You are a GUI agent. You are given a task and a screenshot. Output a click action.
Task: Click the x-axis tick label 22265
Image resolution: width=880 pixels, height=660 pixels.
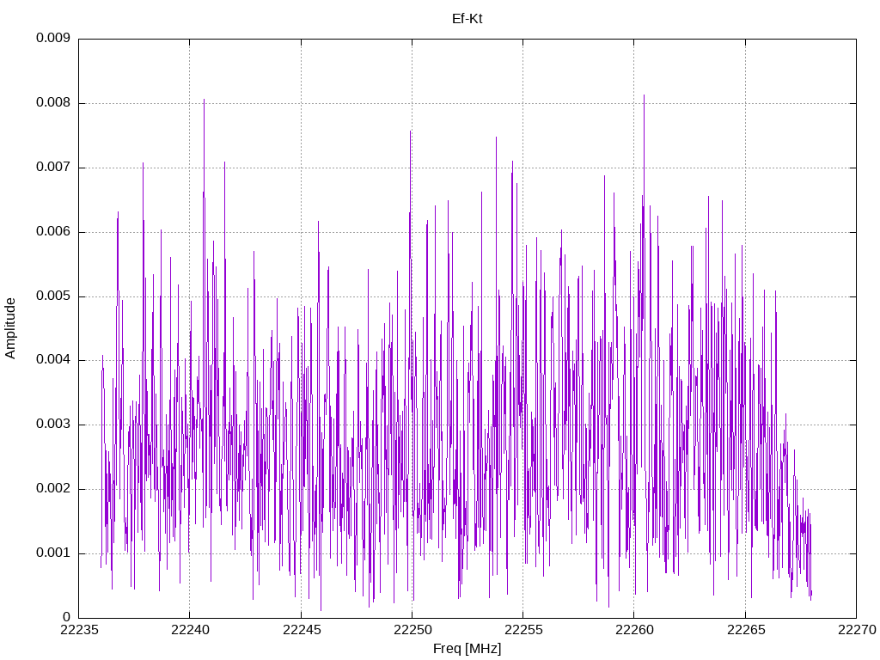745,630
